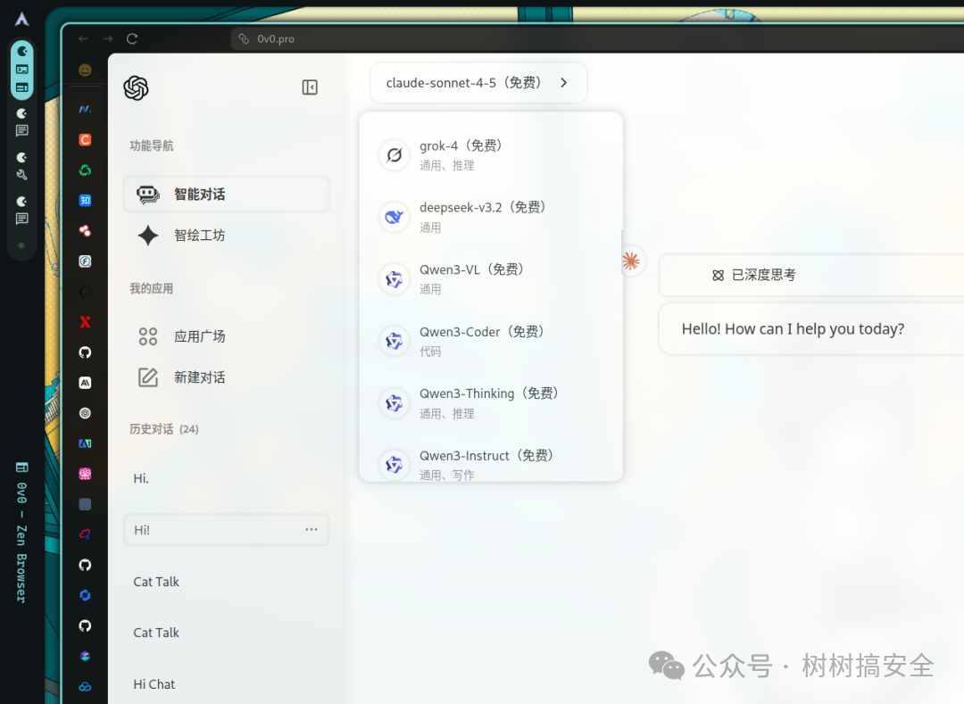Screen dimensions: 964x704
Task: Pick Qwen3-Thinking（免费） model
Action: pos(491,403)
